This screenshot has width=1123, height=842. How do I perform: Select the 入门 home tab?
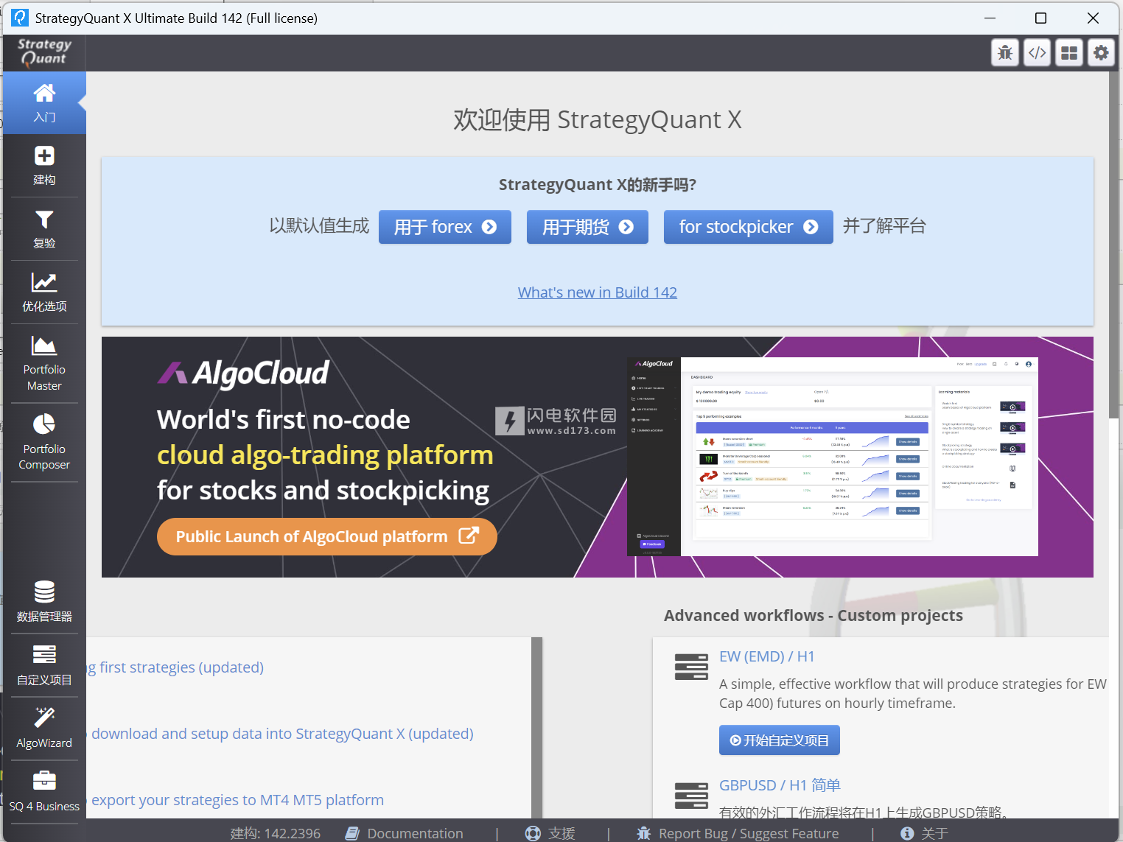[x=44, y=103]
